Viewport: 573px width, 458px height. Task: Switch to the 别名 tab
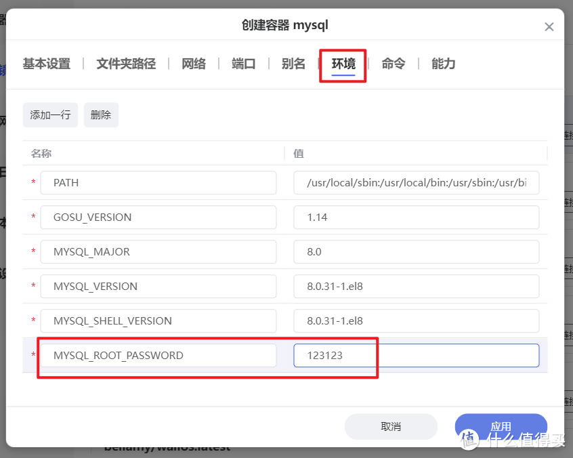(x=293, y=63)
